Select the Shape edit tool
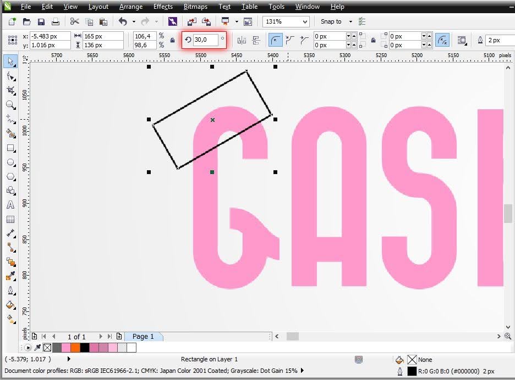 click(x=10, y=77)
